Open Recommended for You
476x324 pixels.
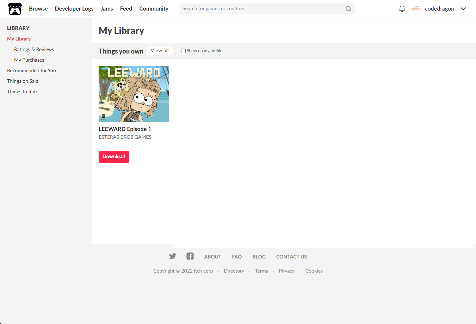point(32,70)
